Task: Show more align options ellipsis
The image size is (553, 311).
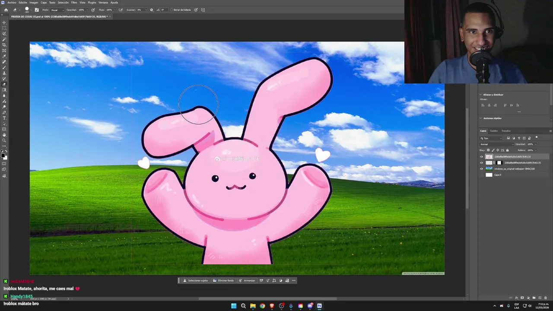Action: click(x=519, y=112)
